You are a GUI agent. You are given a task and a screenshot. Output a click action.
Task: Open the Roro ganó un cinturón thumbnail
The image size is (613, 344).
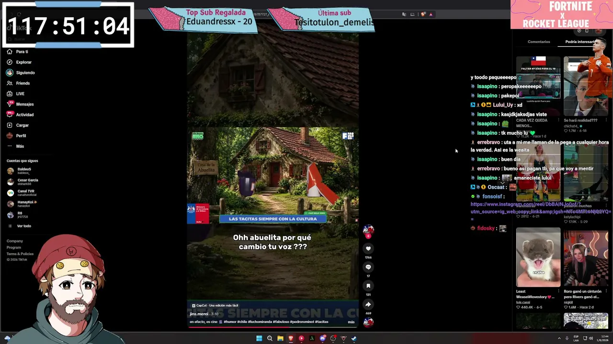click(586, 258)
